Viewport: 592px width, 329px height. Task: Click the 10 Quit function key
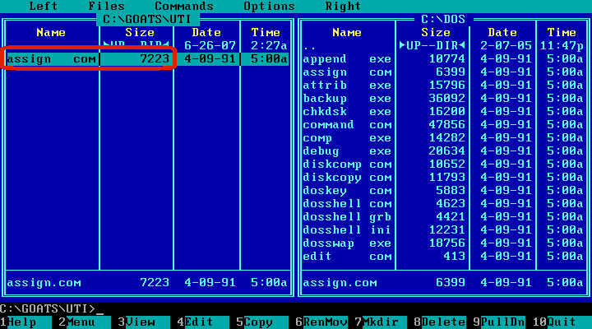(562, 322)
